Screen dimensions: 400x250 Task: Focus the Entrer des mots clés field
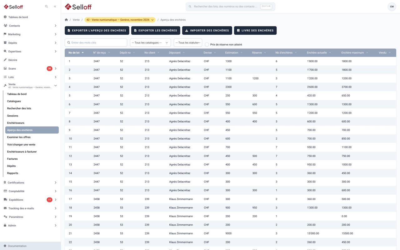click(x=96, y=42)
